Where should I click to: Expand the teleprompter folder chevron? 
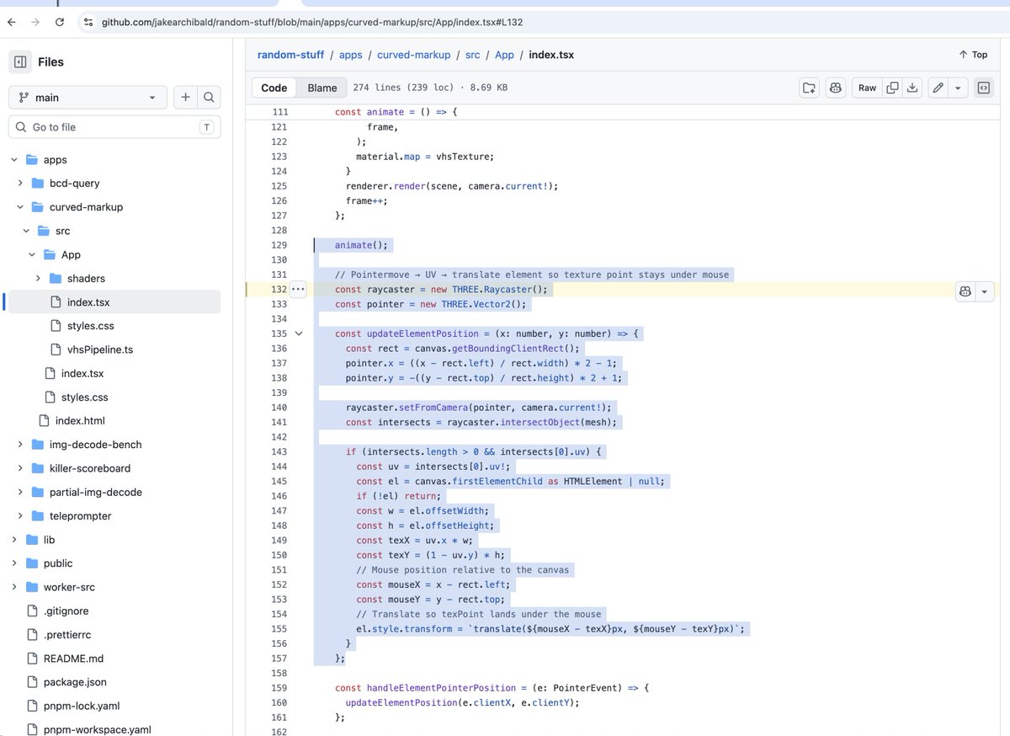click(20, 516)
